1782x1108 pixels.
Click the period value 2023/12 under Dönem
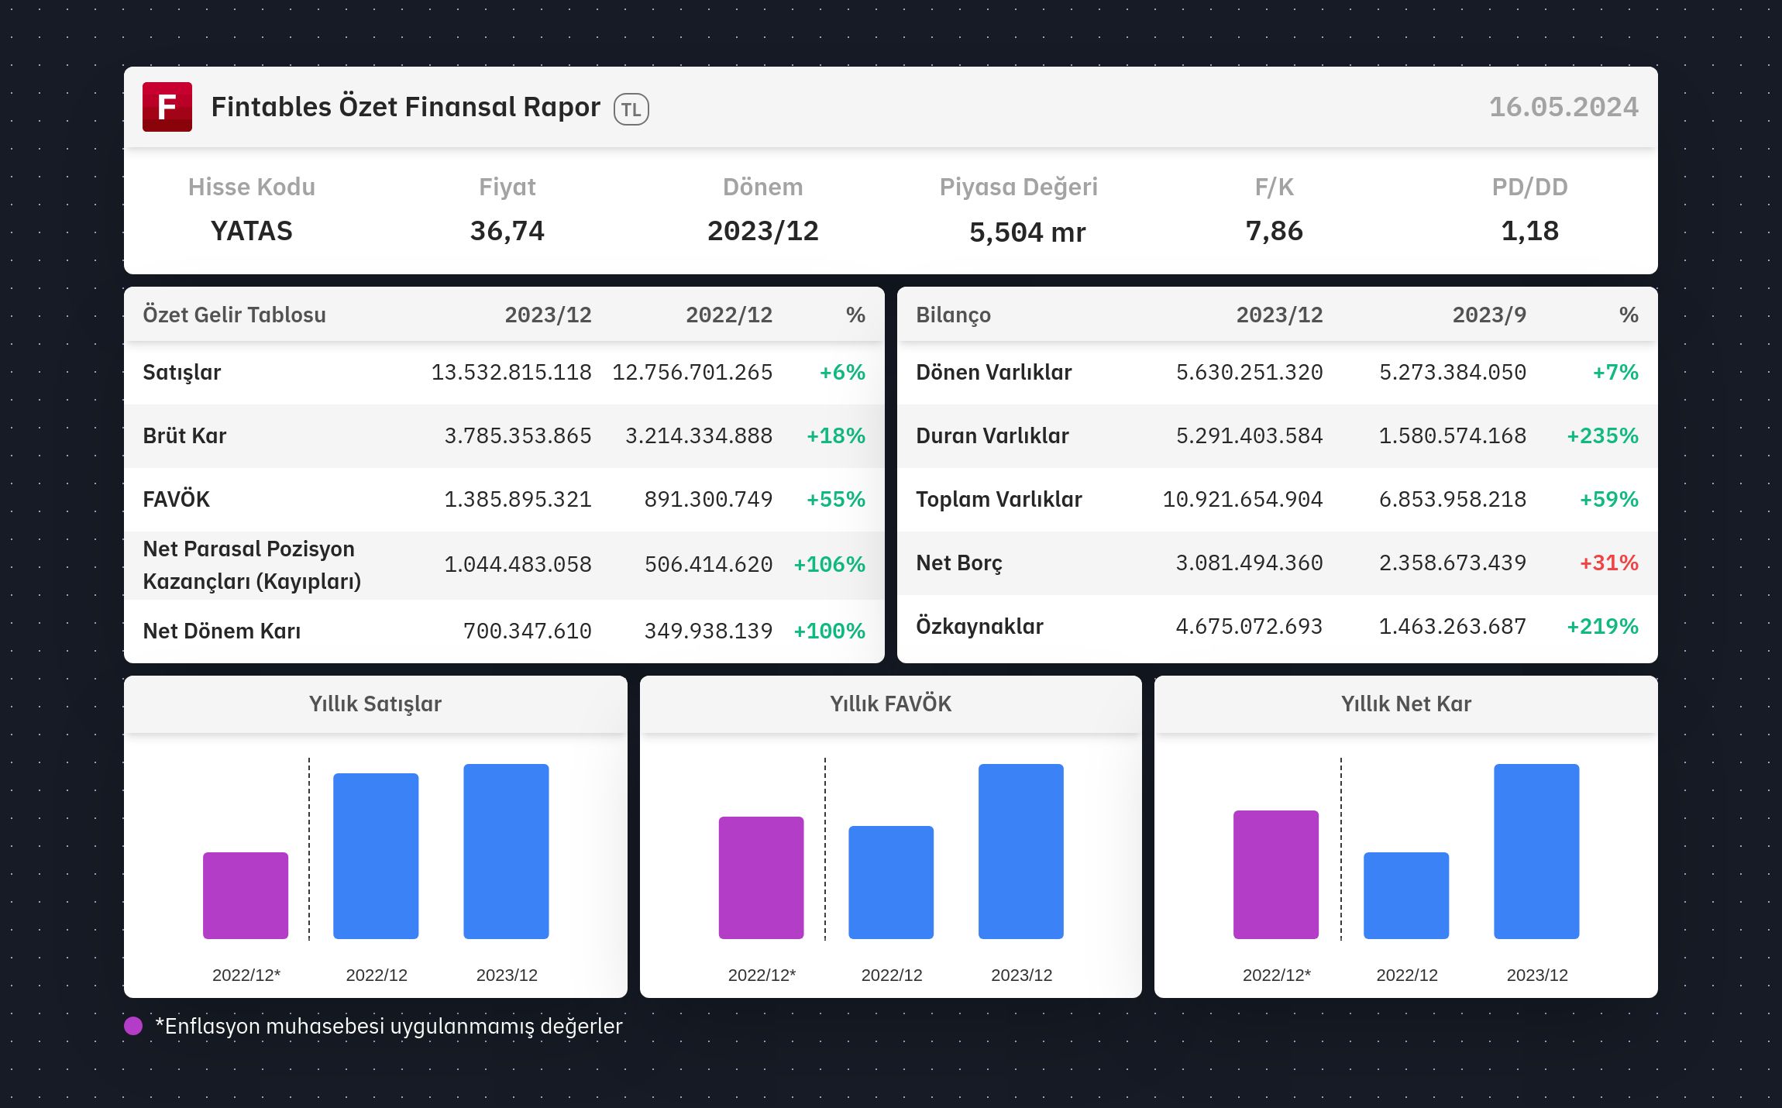click(763, 231)
